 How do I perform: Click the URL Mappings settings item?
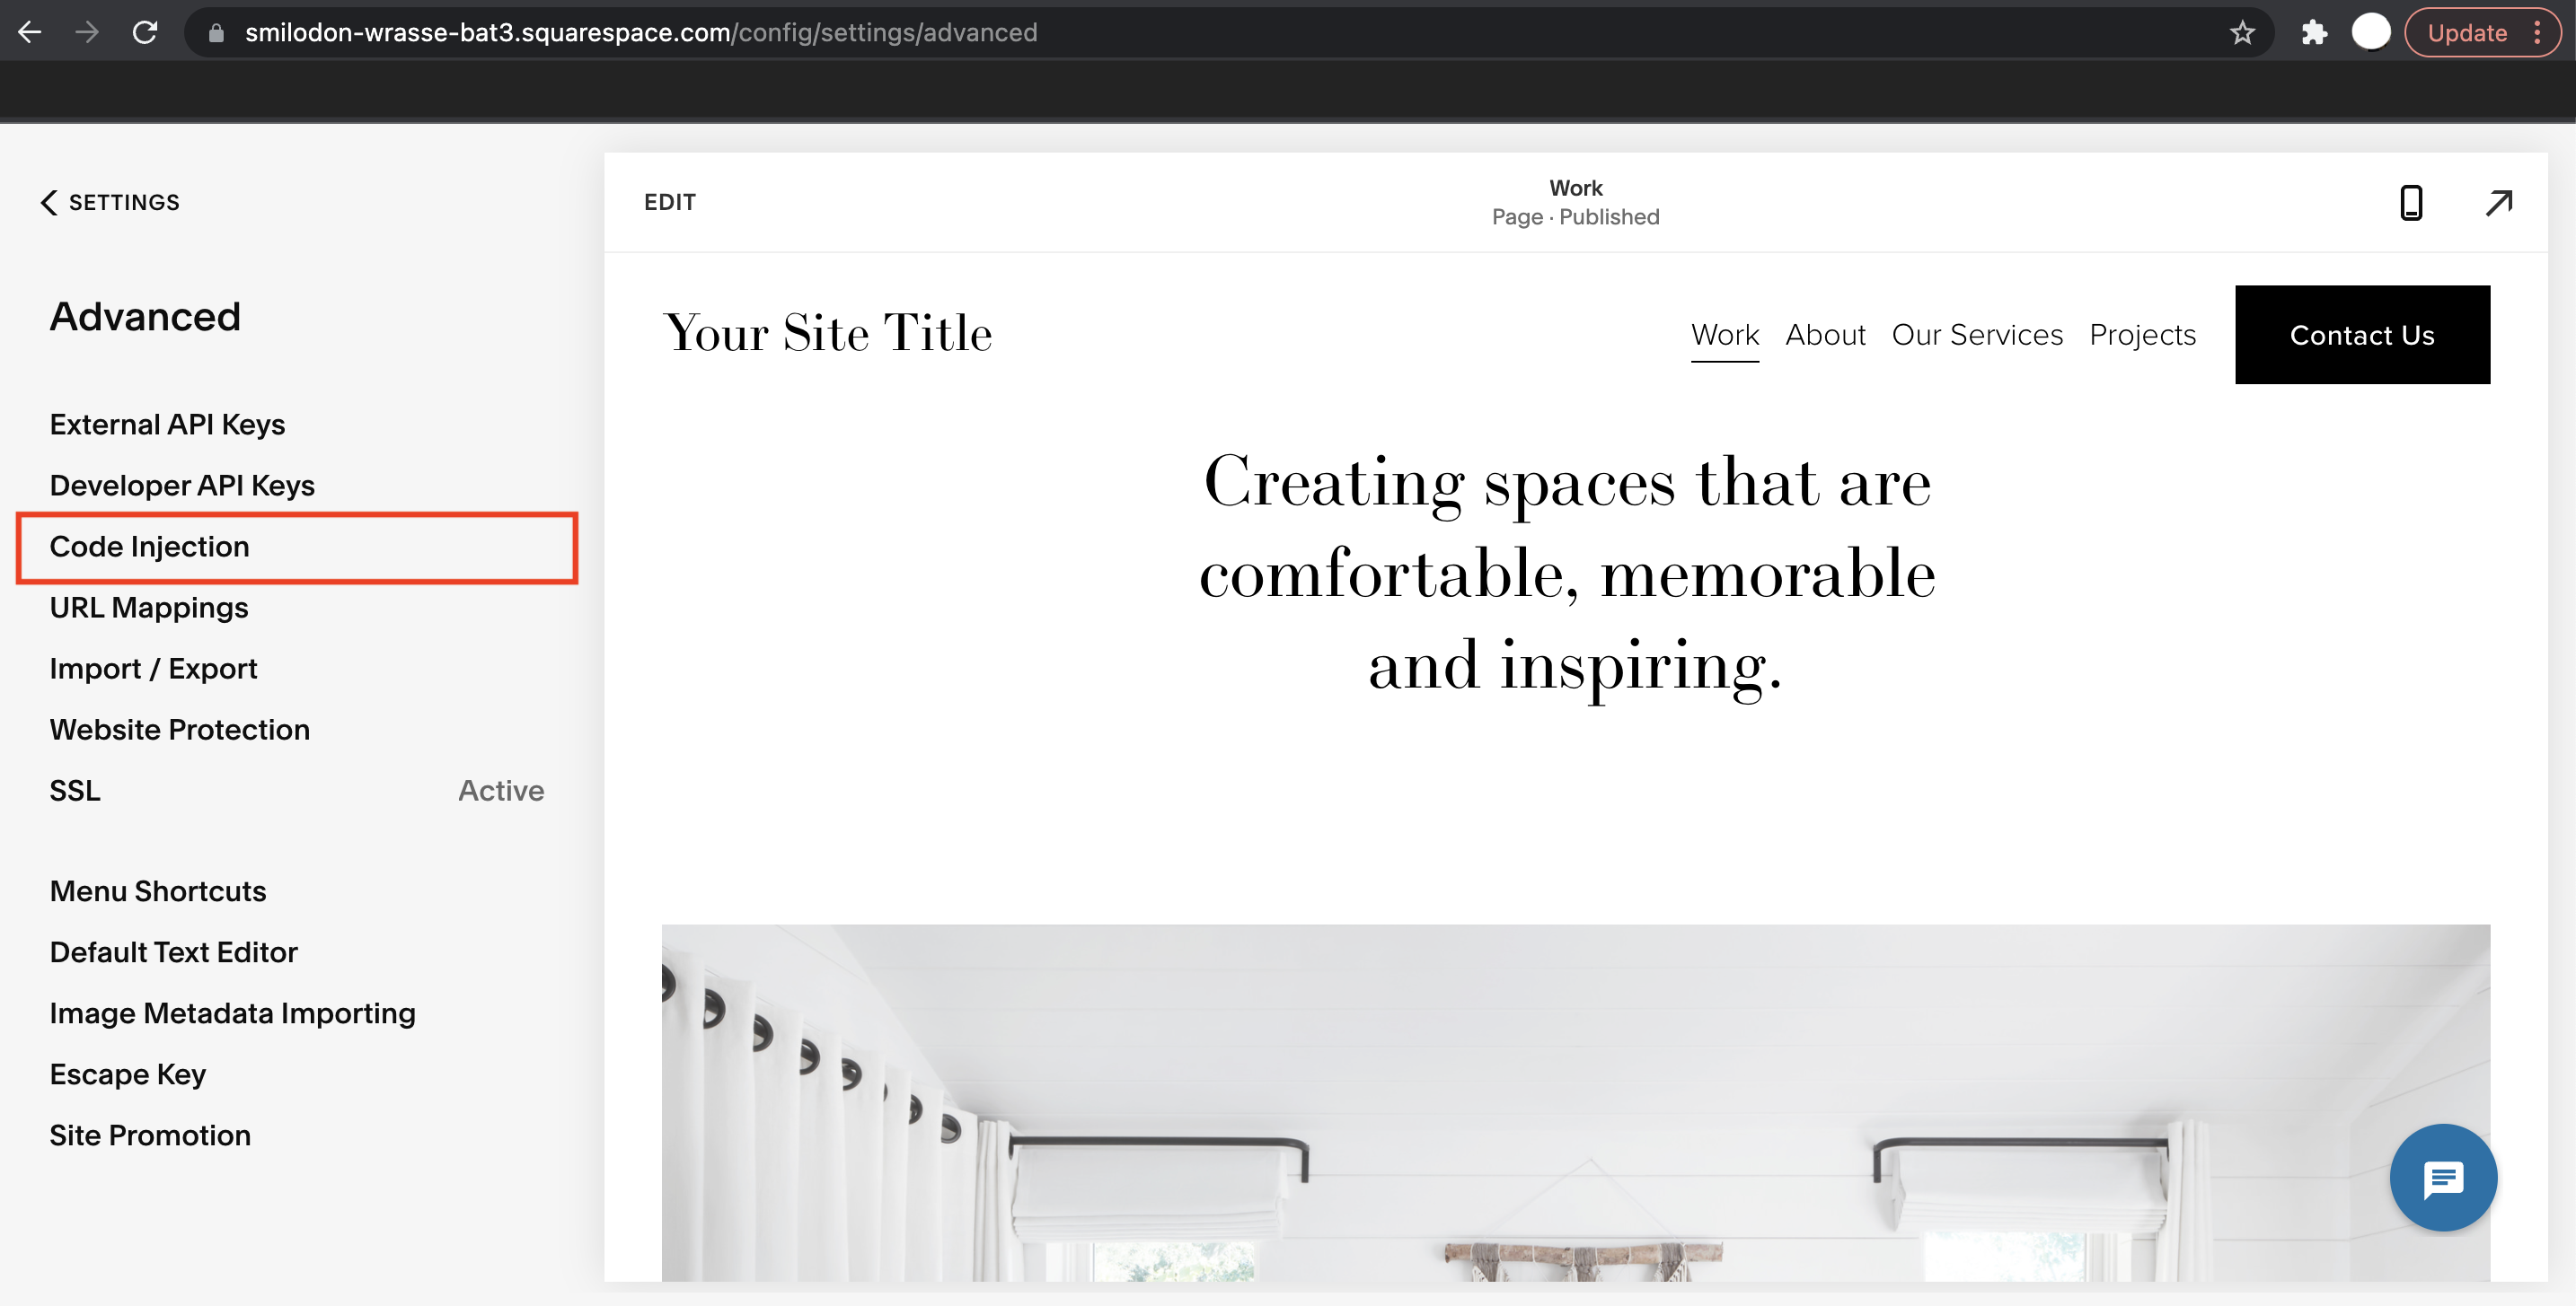click(x=148, y=607)
